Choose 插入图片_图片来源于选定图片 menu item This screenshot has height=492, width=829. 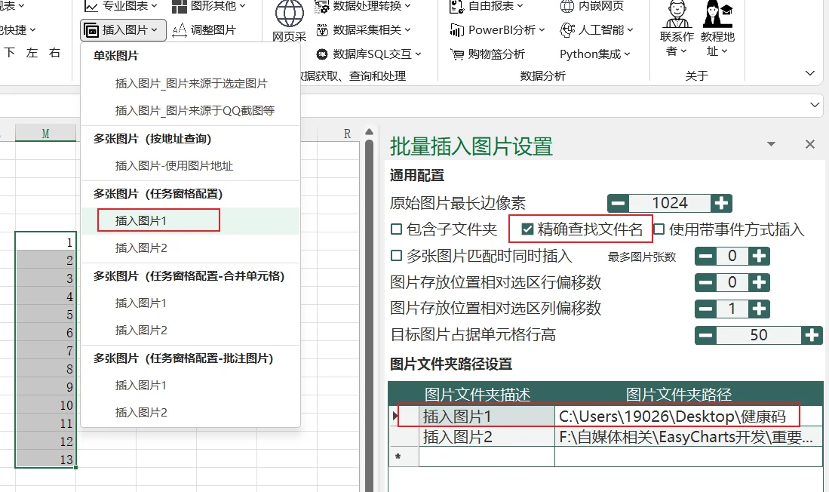[x=191, y=84]
